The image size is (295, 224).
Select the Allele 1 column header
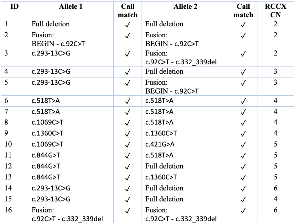point(70,7)
